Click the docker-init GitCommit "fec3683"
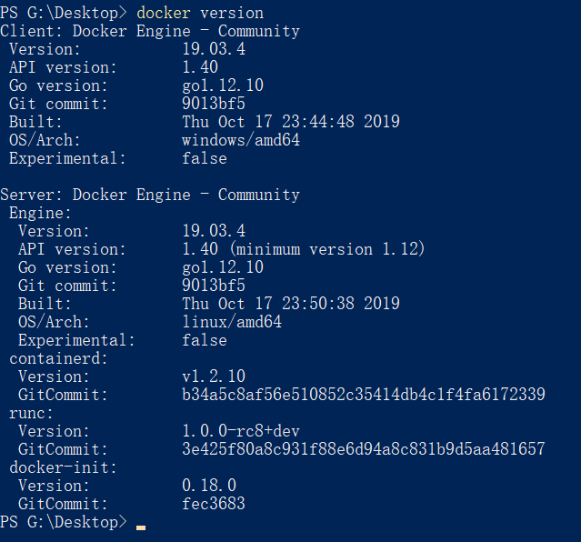581x542 pixels. click(214, 504)
